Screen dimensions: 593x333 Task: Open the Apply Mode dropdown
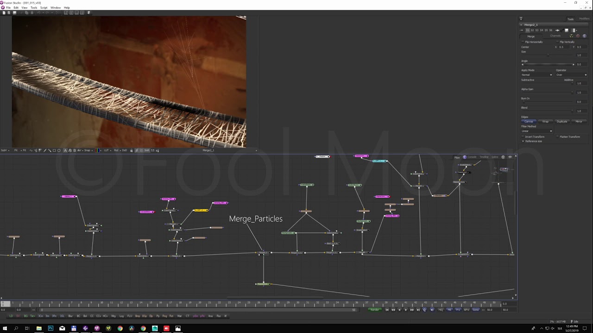click(x=536, y=75)
